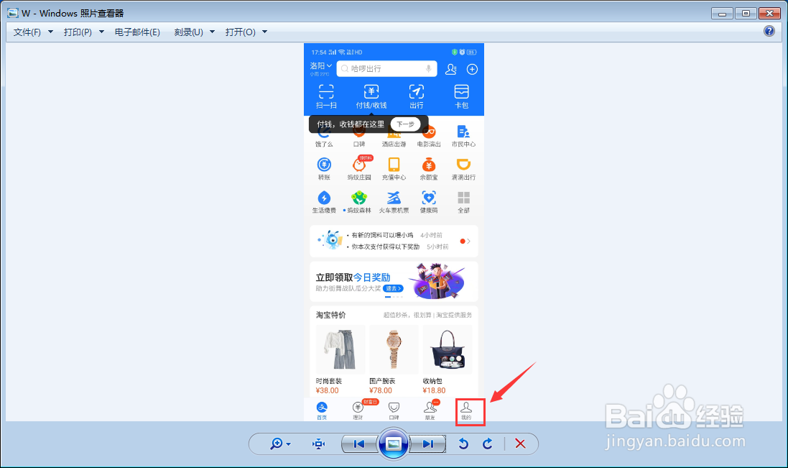Click the ¥78.00 price text
The height and width of the screenshot is (468, 788).
click(x=381, y=390)
